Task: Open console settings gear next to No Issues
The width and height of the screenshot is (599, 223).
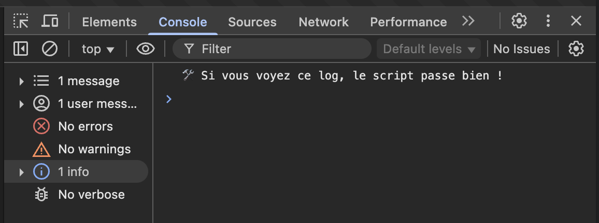Action: (576, 49)
